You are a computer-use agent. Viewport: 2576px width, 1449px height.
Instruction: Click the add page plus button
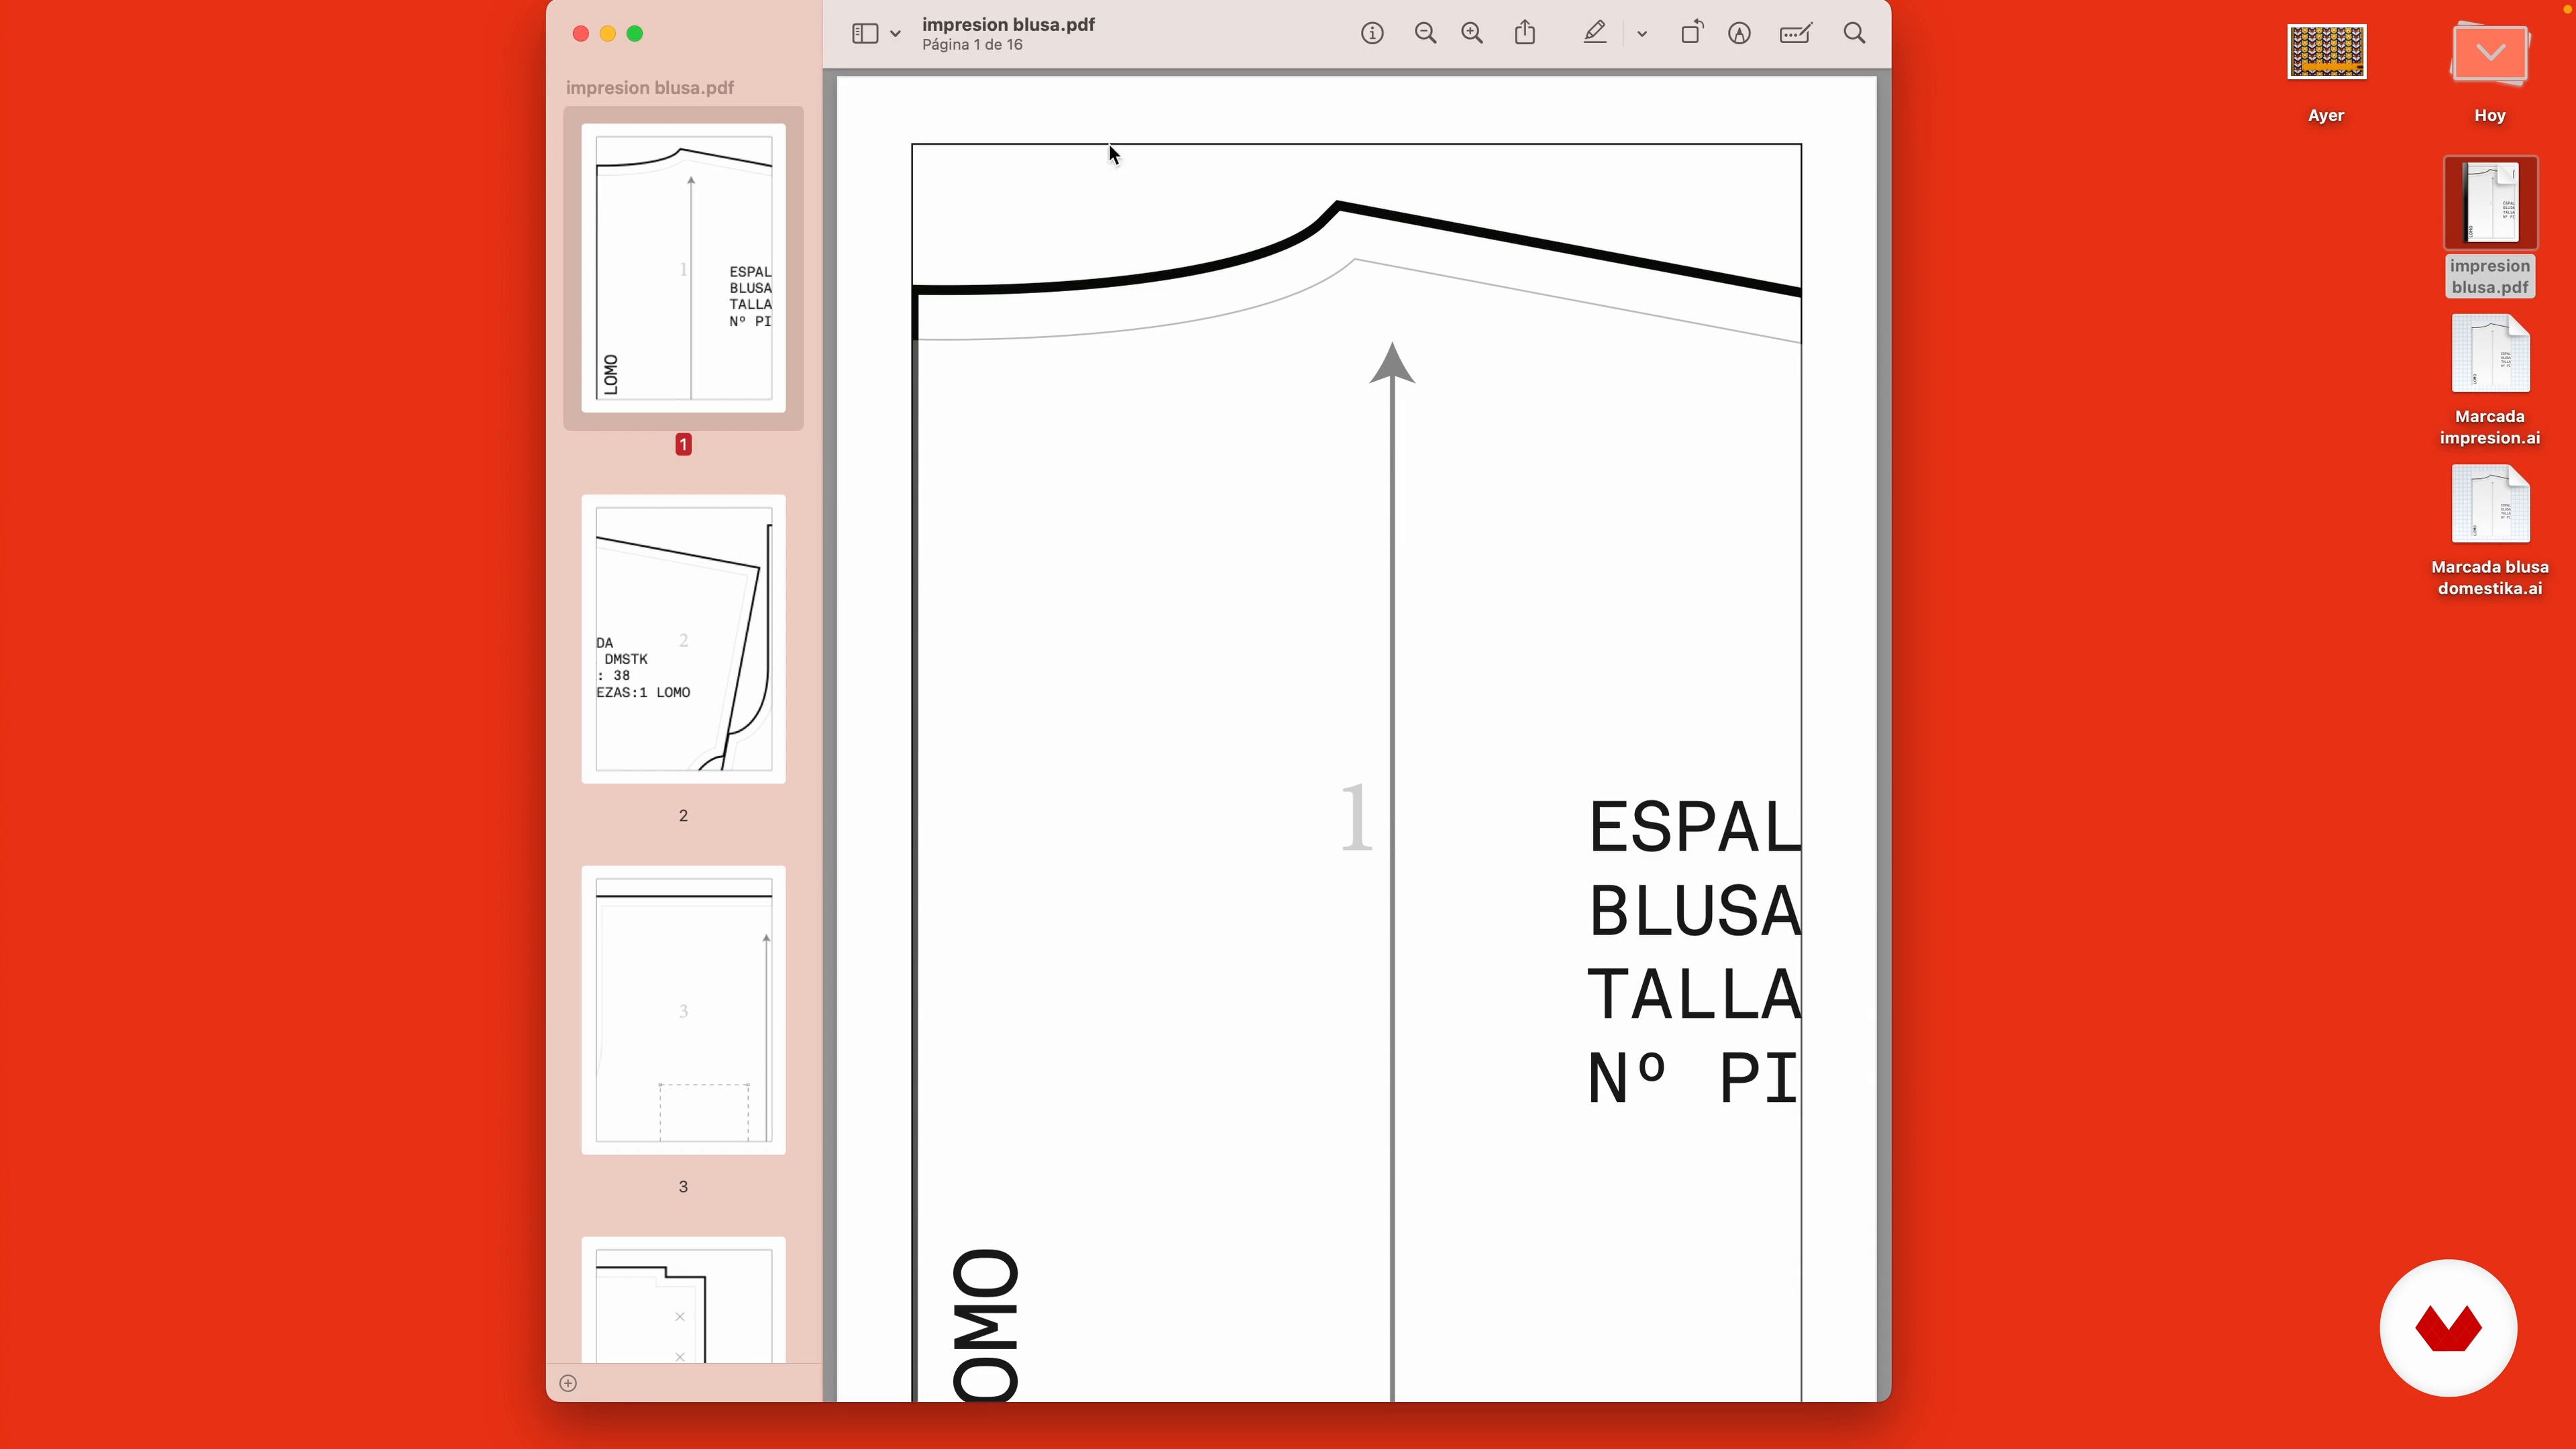click(x=568, y=1383)
